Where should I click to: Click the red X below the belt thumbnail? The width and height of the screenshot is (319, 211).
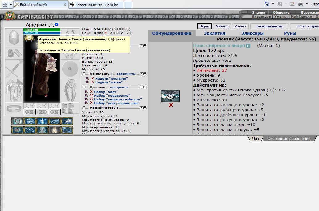coord(171,105)
